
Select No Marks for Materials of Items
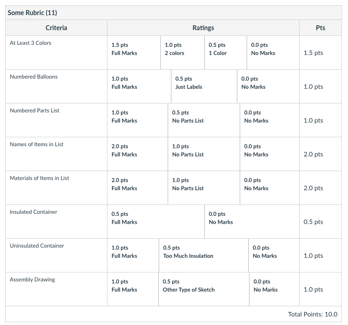(270, 188)
